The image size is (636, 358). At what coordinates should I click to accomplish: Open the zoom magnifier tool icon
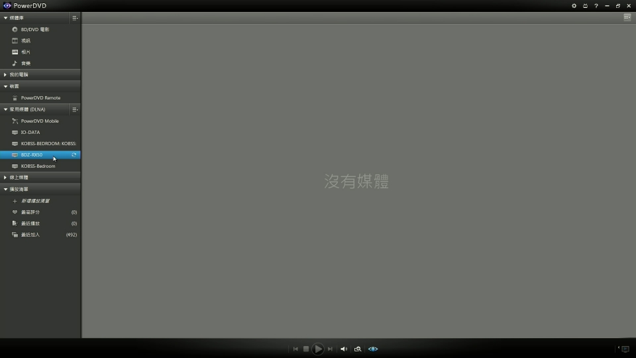[x=358, y=349]
